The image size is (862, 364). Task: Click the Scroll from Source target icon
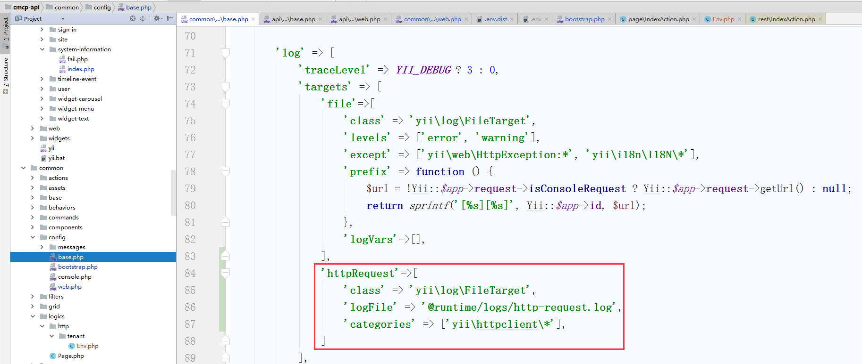[133, 18]
